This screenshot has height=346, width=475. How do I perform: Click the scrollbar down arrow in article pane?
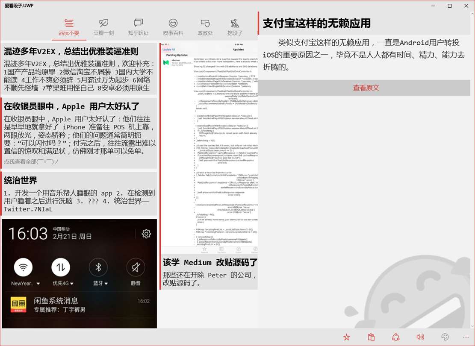tap(472, 326)
